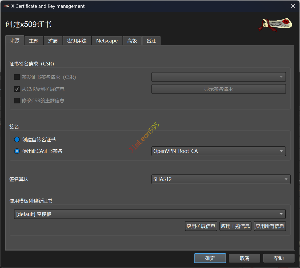
Task: Click the XCA app icon in title bar
Action: 7,6
